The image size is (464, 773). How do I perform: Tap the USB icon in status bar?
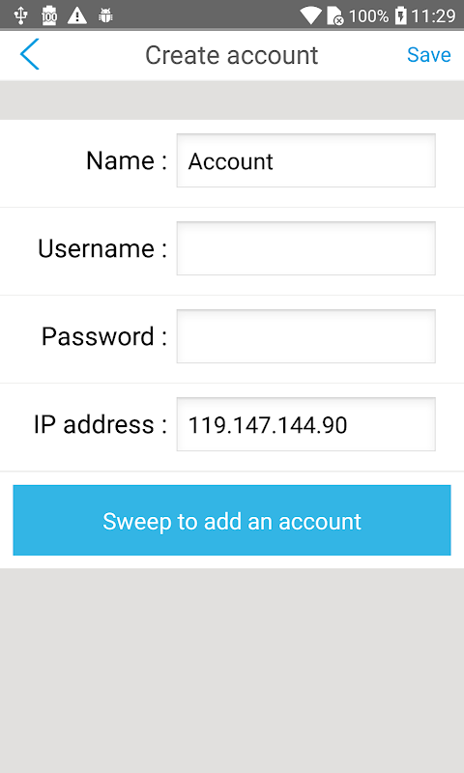click(x=20, y=15)
